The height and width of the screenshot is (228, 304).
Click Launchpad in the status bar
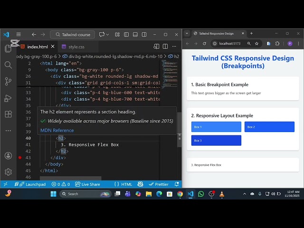click(x=30, y=184)
